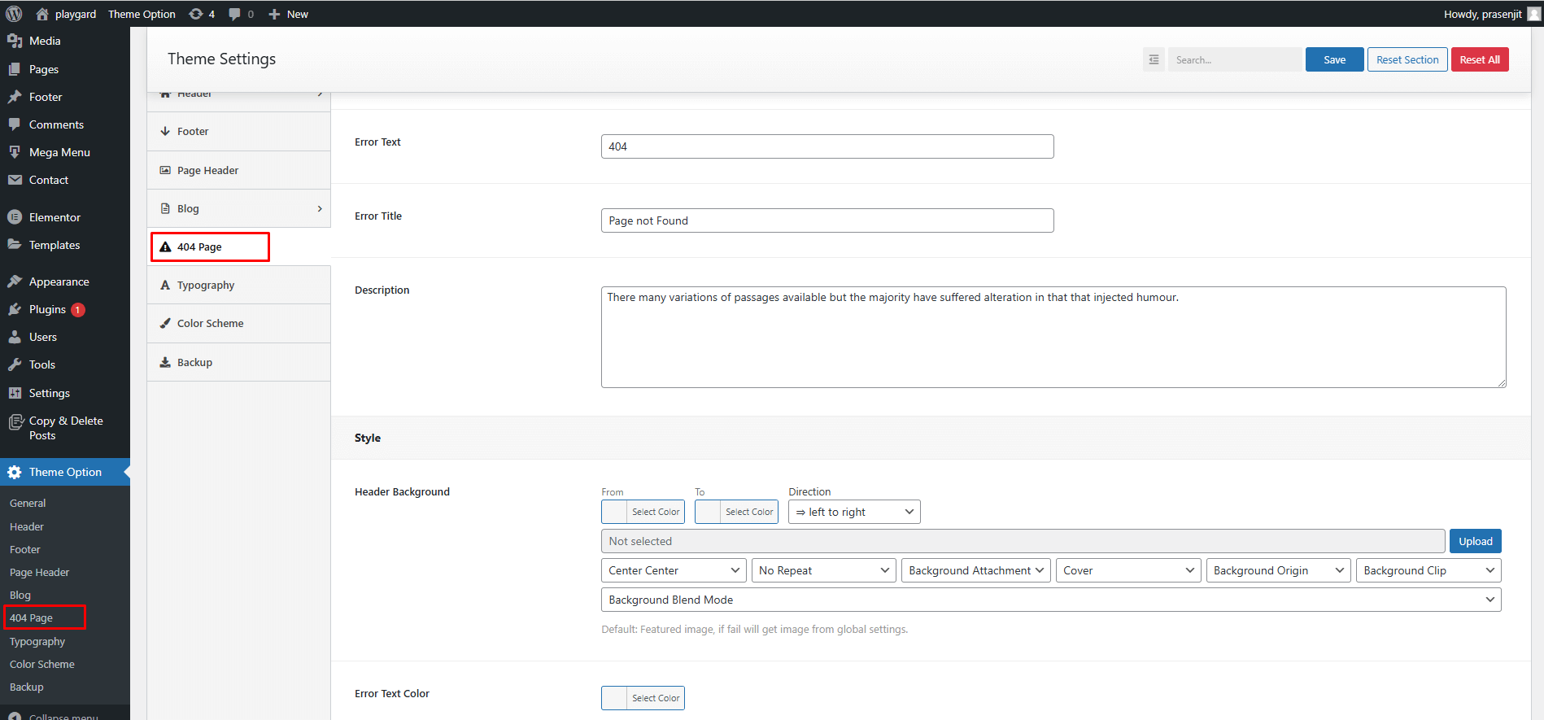Click Theme Option link in top admin bar

142,14
